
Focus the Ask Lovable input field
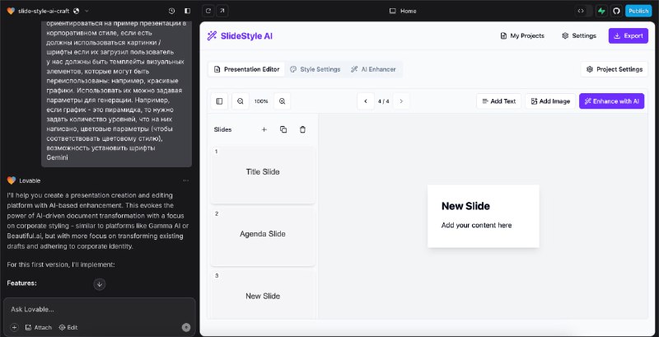[99, 309]
